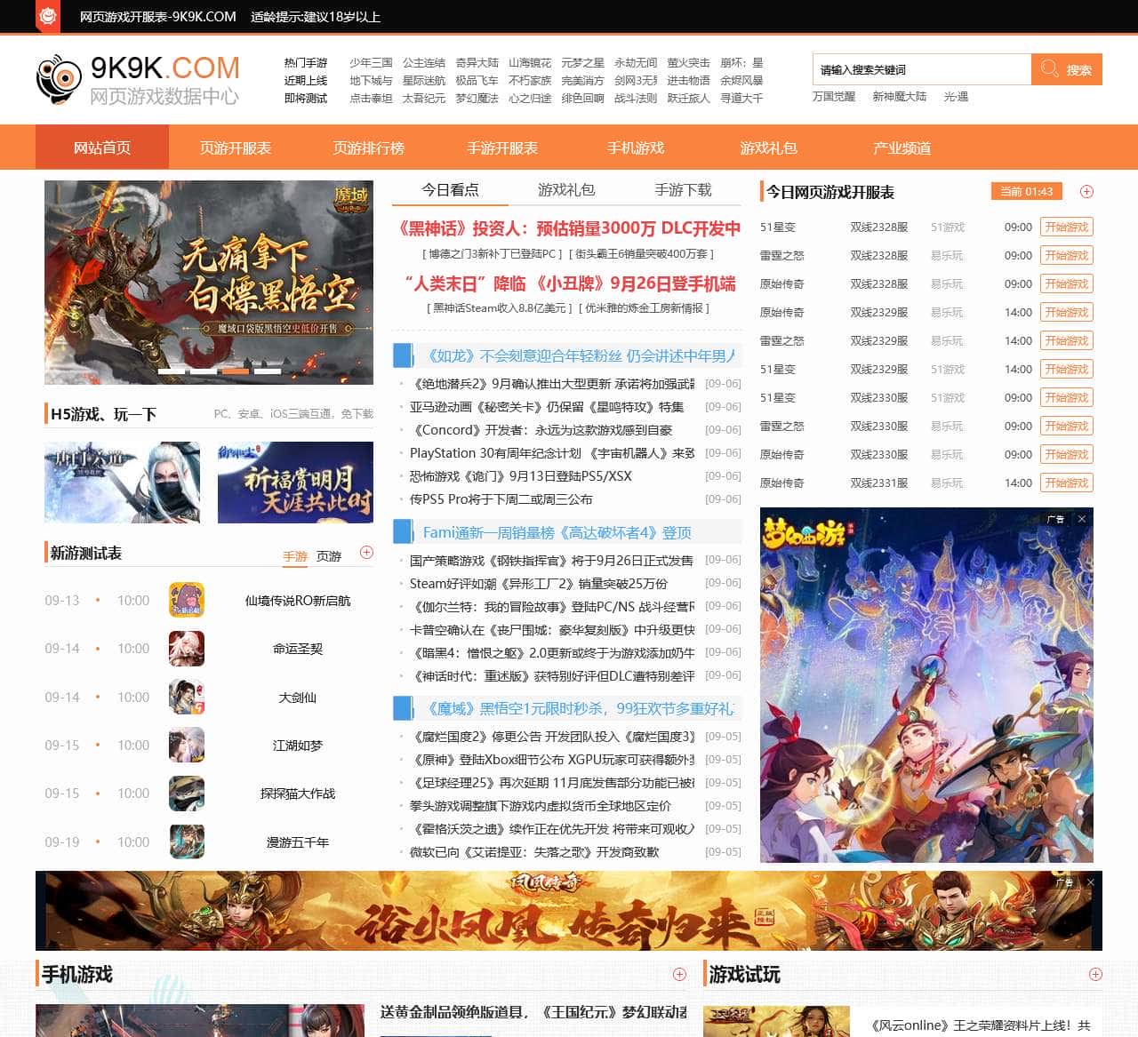The height and width of the screenshot is (1037, 1138).
Task: Open the 无痛拿下白嫖黑悟空 carousel banner
Action: click(x=209, y=283)
